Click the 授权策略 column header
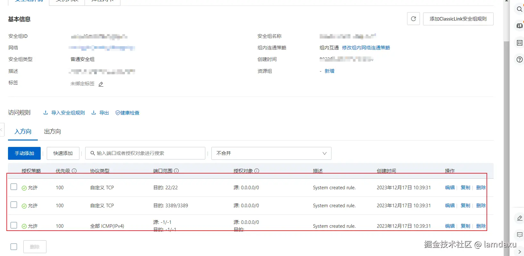Viewport: 524px width, 256px height. coord(31,171)
